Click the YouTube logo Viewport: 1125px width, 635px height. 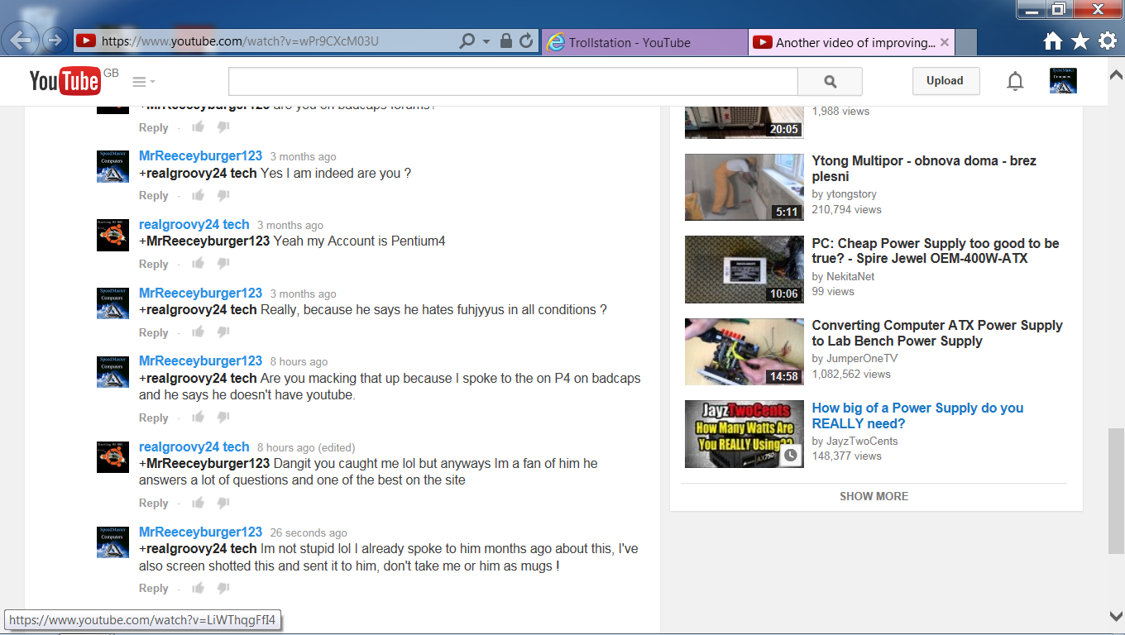(65, 81)
